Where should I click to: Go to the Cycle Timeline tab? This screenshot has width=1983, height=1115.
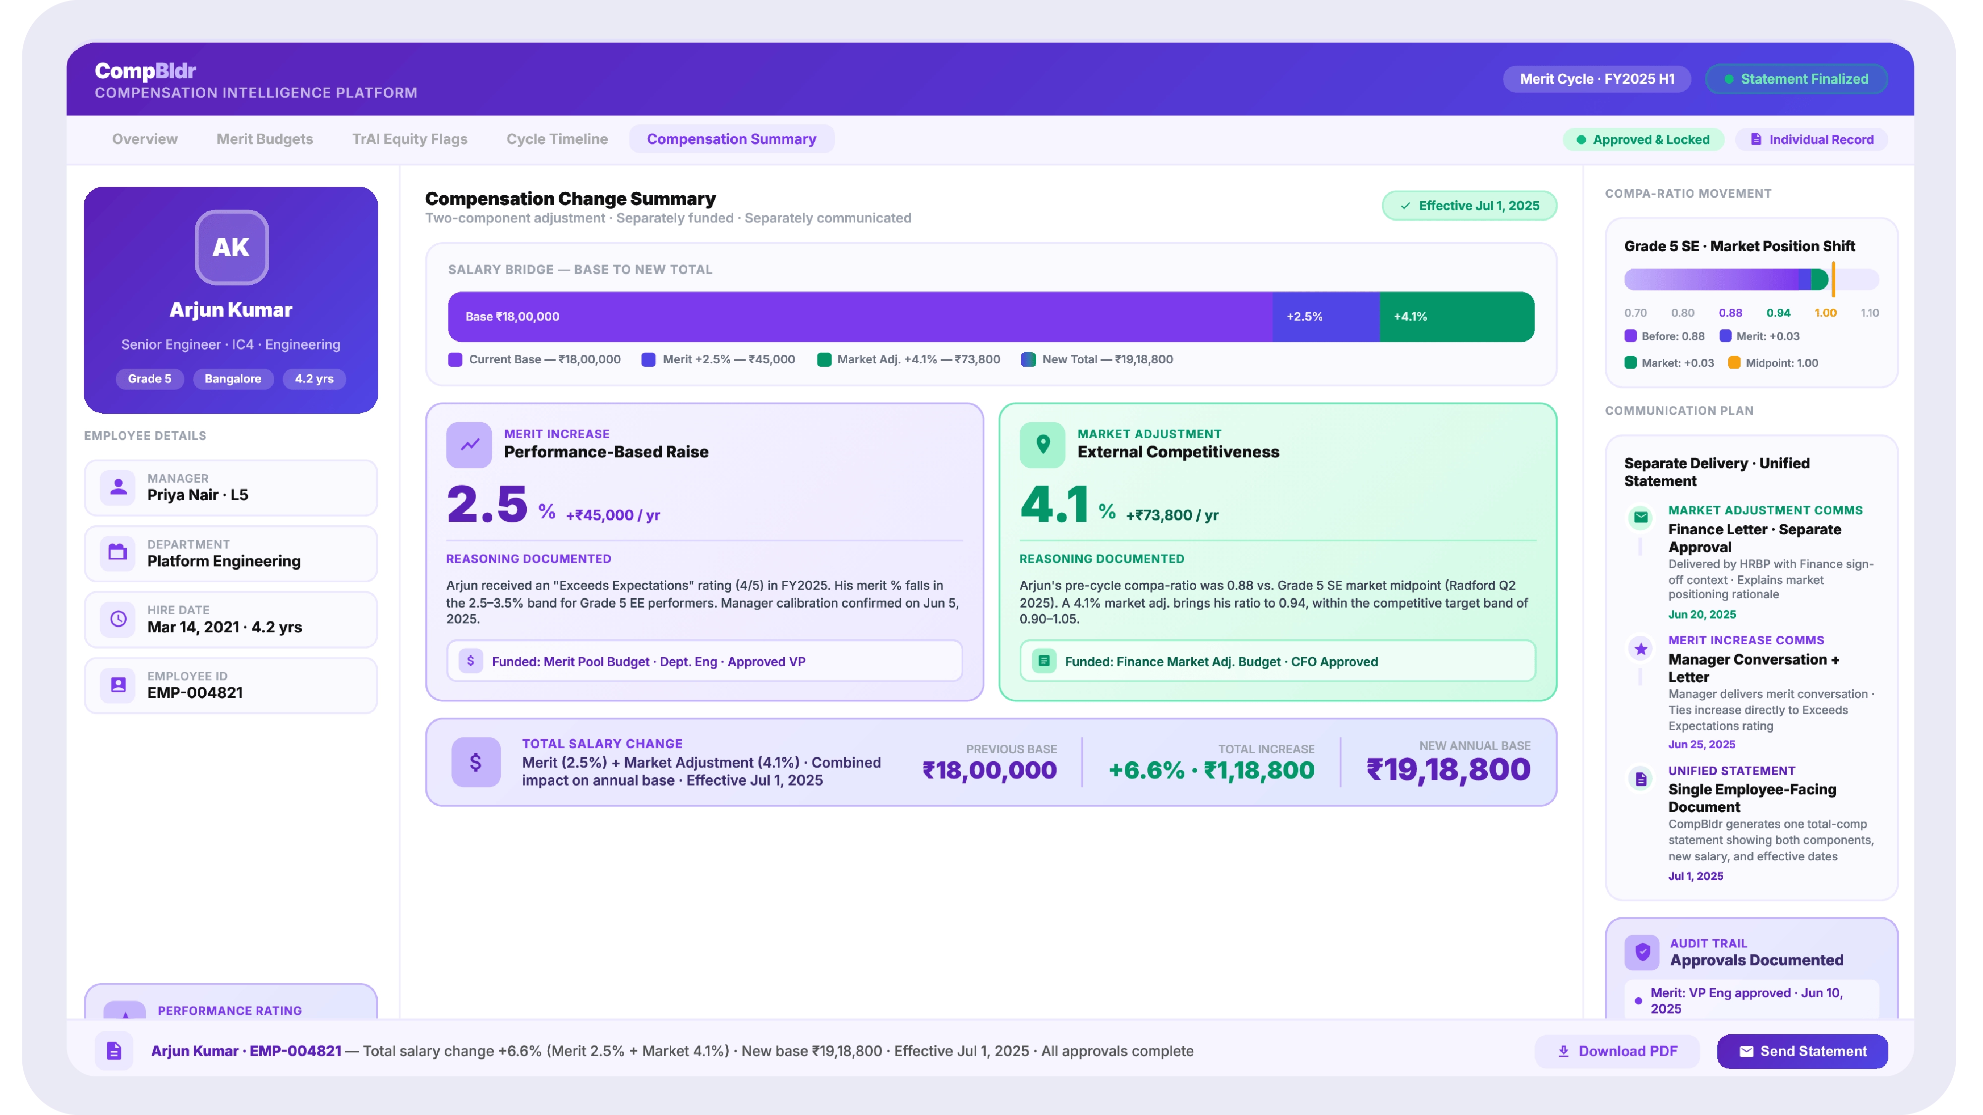pyautogui.click(x=557, y=139)
